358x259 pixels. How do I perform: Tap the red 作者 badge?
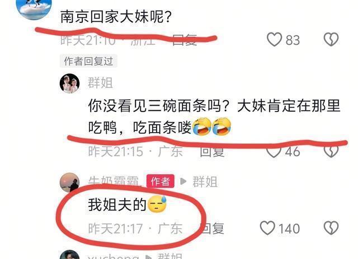[161, 181]
